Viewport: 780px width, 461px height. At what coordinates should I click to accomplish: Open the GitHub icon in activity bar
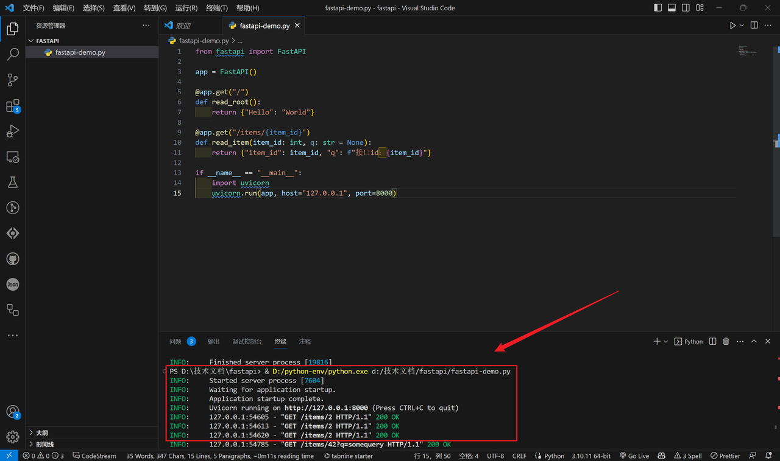[13, 259]
